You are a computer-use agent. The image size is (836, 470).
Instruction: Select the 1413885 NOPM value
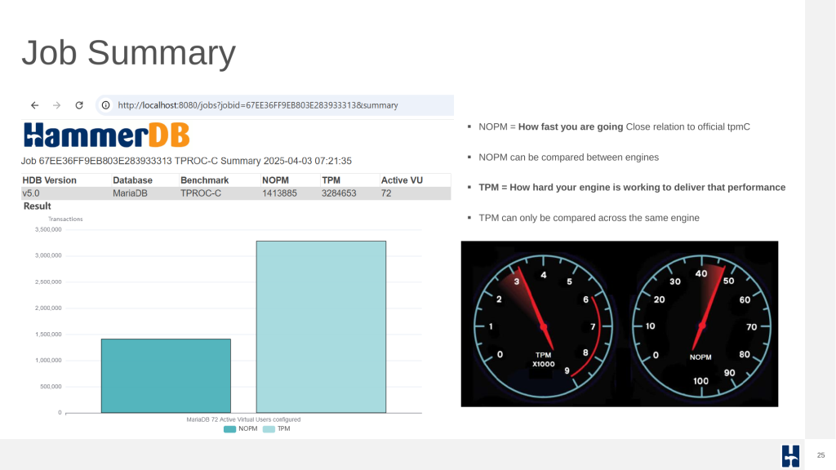[x=279, y=193]
